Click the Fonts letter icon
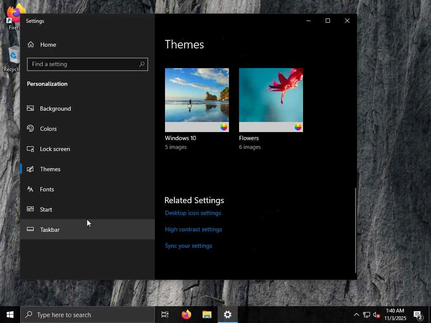 pos(30,189)
